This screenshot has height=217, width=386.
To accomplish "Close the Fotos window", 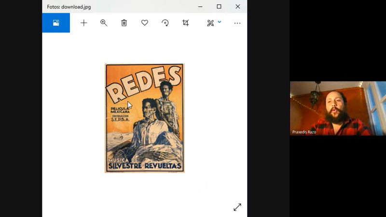I will click(237, 7).
